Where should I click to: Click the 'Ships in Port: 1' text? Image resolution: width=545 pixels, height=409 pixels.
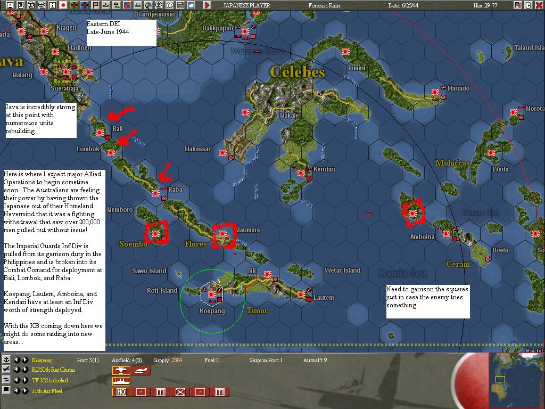(x=266, y=360)
